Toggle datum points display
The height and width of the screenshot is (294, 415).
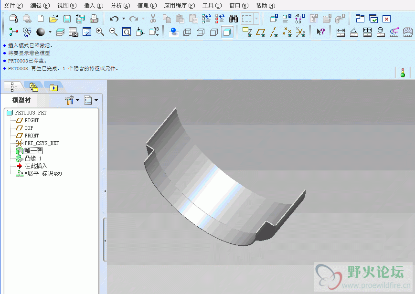287,32
